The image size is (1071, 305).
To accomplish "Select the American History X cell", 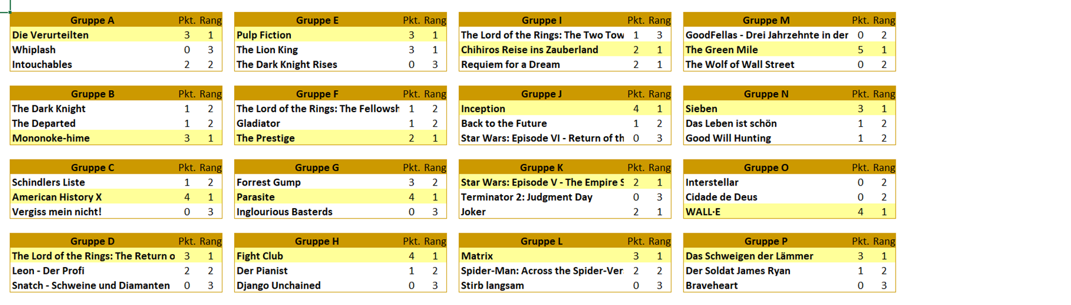I will (x=92, y=196).
